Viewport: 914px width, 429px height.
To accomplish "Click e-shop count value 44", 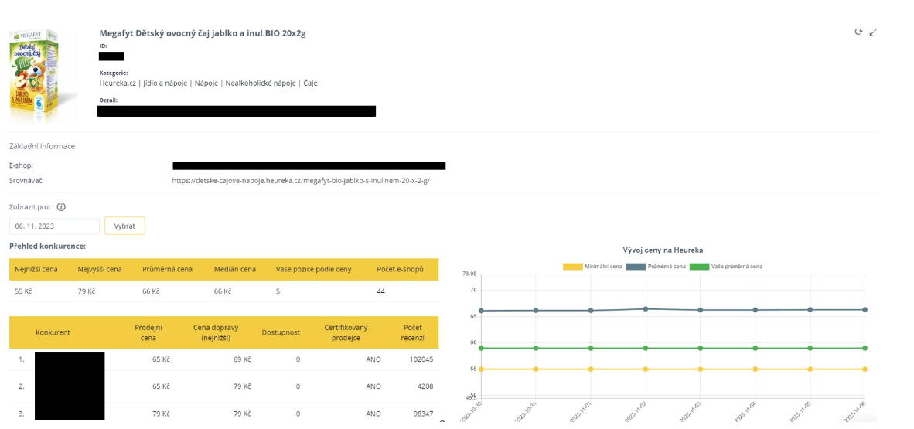I will [380, 291].
